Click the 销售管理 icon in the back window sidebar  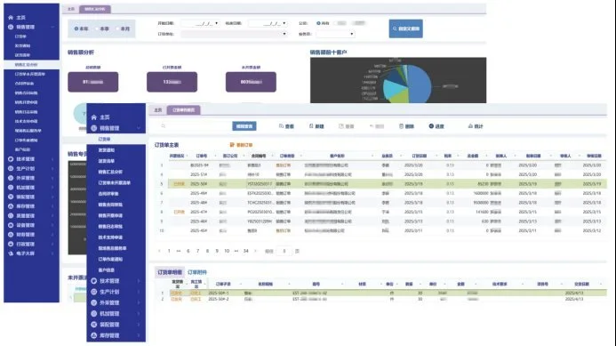pyautogui.click(x=11, y=27)
